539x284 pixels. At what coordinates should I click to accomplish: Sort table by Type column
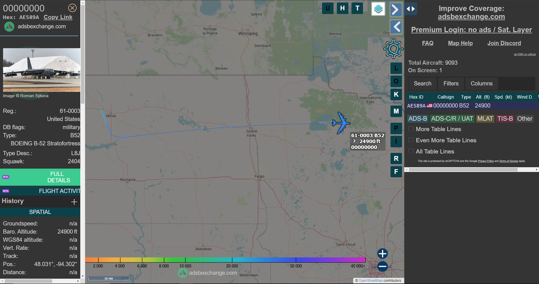[466, 97]
